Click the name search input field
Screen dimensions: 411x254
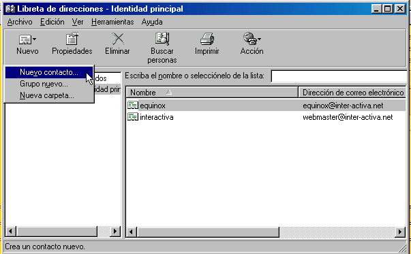(x=339, y=76)
